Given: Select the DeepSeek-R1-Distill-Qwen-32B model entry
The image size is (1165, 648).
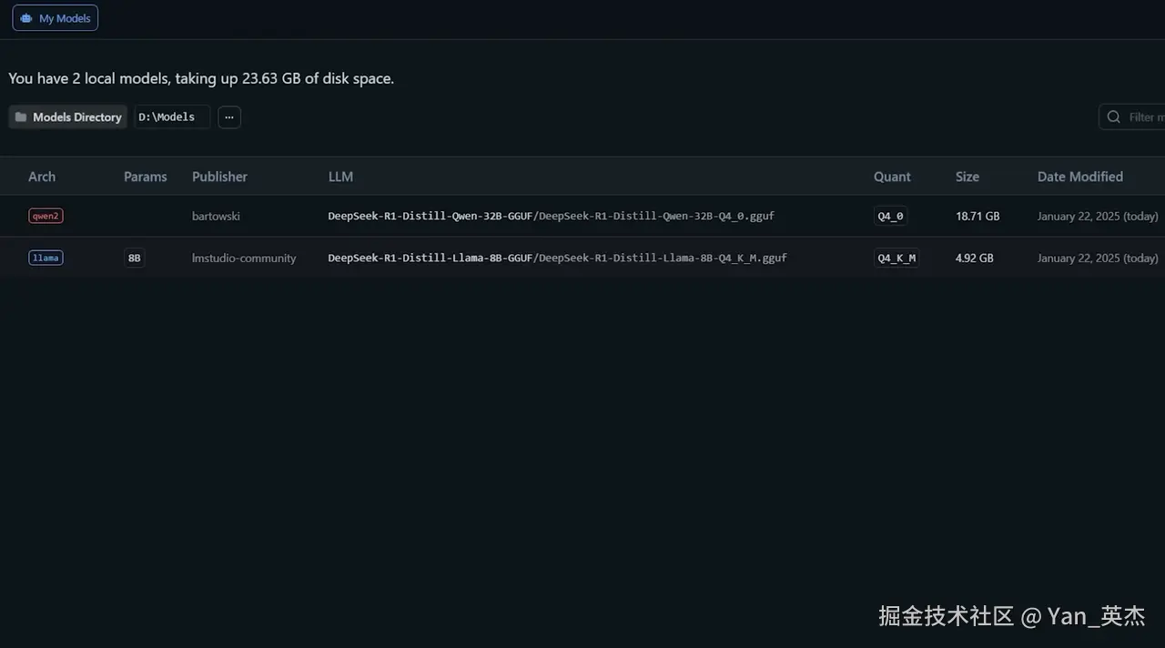Looking at the screenshot, I should (x=551, y=217).
